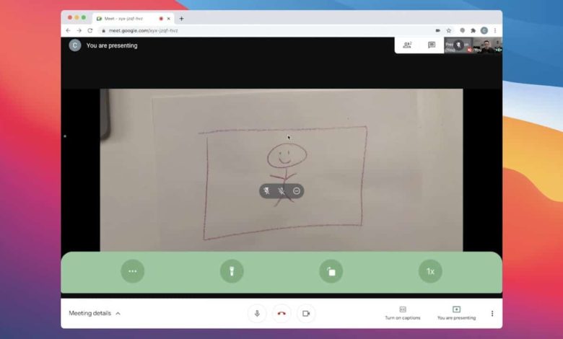563x339 pixels.
Task: Open the 1x zoom level selector
Action: coord(430,271)
